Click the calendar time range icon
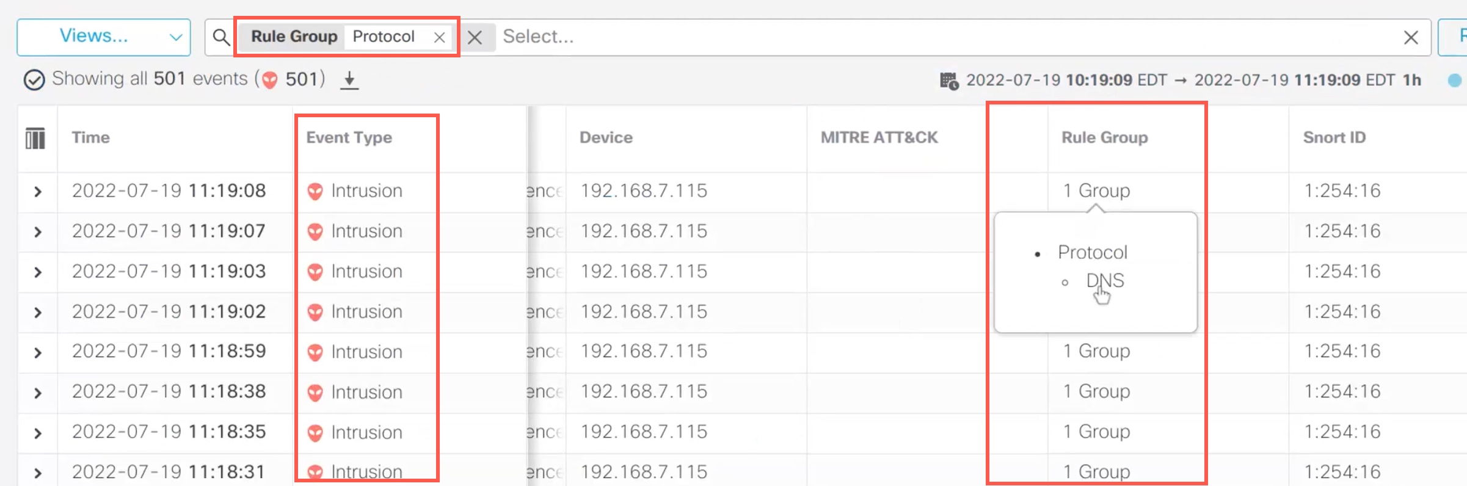Viewport: 1467px width, 486px height. pyautogui.click(x=948, y=81)
